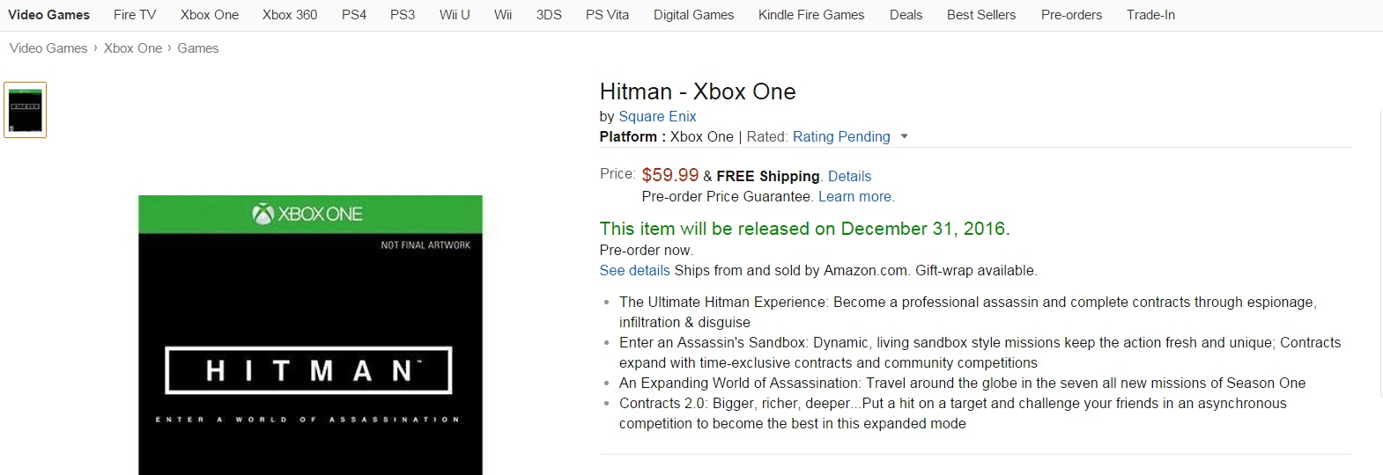
Task: Open the Best Sellers menu item
Action: [x=981, y=15]
